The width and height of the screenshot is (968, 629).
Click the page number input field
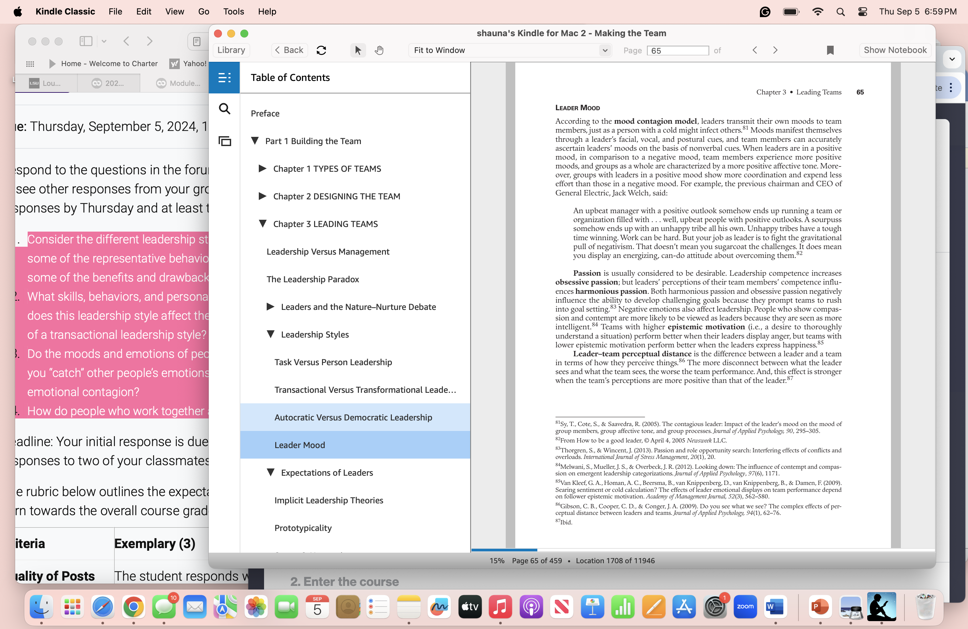click(678, 50)
